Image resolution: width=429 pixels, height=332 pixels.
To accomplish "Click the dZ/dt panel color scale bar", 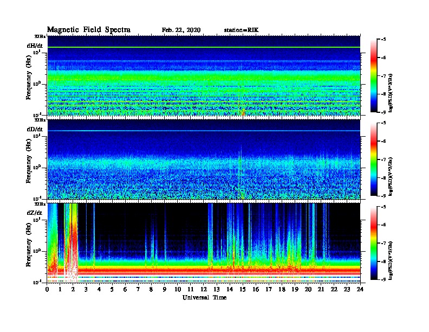I will (374, 243).
